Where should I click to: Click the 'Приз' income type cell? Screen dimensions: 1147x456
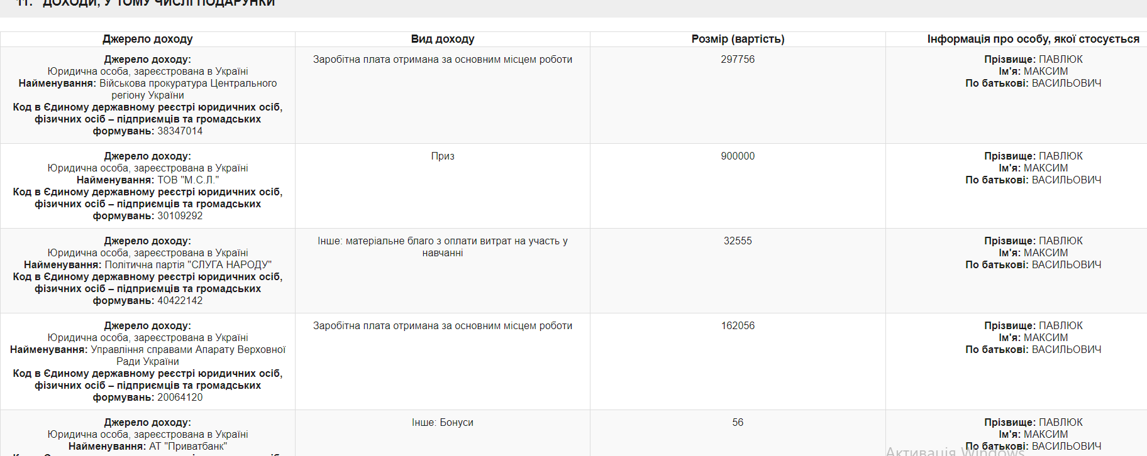pyautogui.click(x=443, y=156)
